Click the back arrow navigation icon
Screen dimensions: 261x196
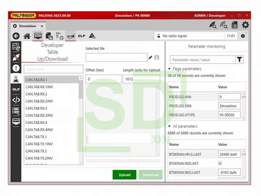tap(16, 36)
